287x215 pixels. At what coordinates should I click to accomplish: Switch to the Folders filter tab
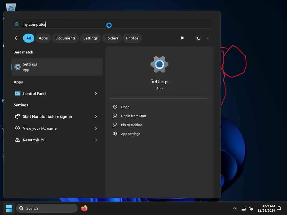[x=112, y=38]
